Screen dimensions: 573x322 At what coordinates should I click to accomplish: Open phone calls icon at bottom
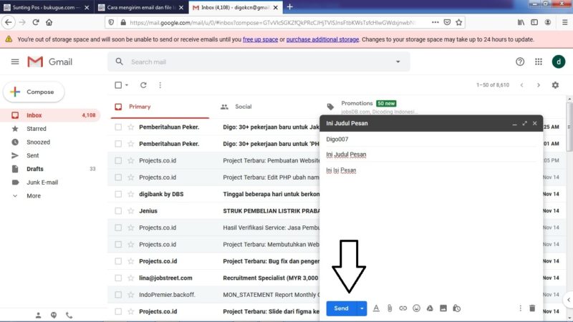[x=69, y=315]
